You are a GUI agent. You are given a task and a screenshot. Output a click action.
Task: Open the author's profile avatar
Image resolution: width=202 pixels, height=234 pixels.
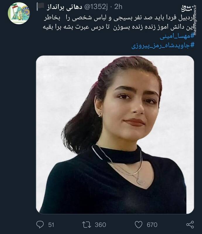(x=19, y=13)
